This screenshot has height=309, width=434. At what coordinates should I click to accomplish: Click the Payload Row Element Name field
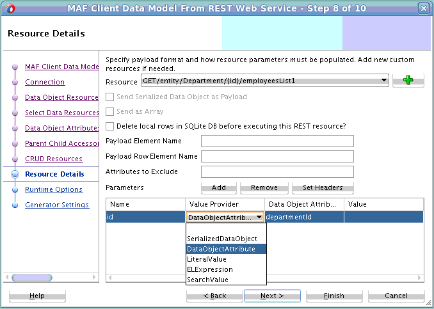pyautogui.click(x=277, y=157)
